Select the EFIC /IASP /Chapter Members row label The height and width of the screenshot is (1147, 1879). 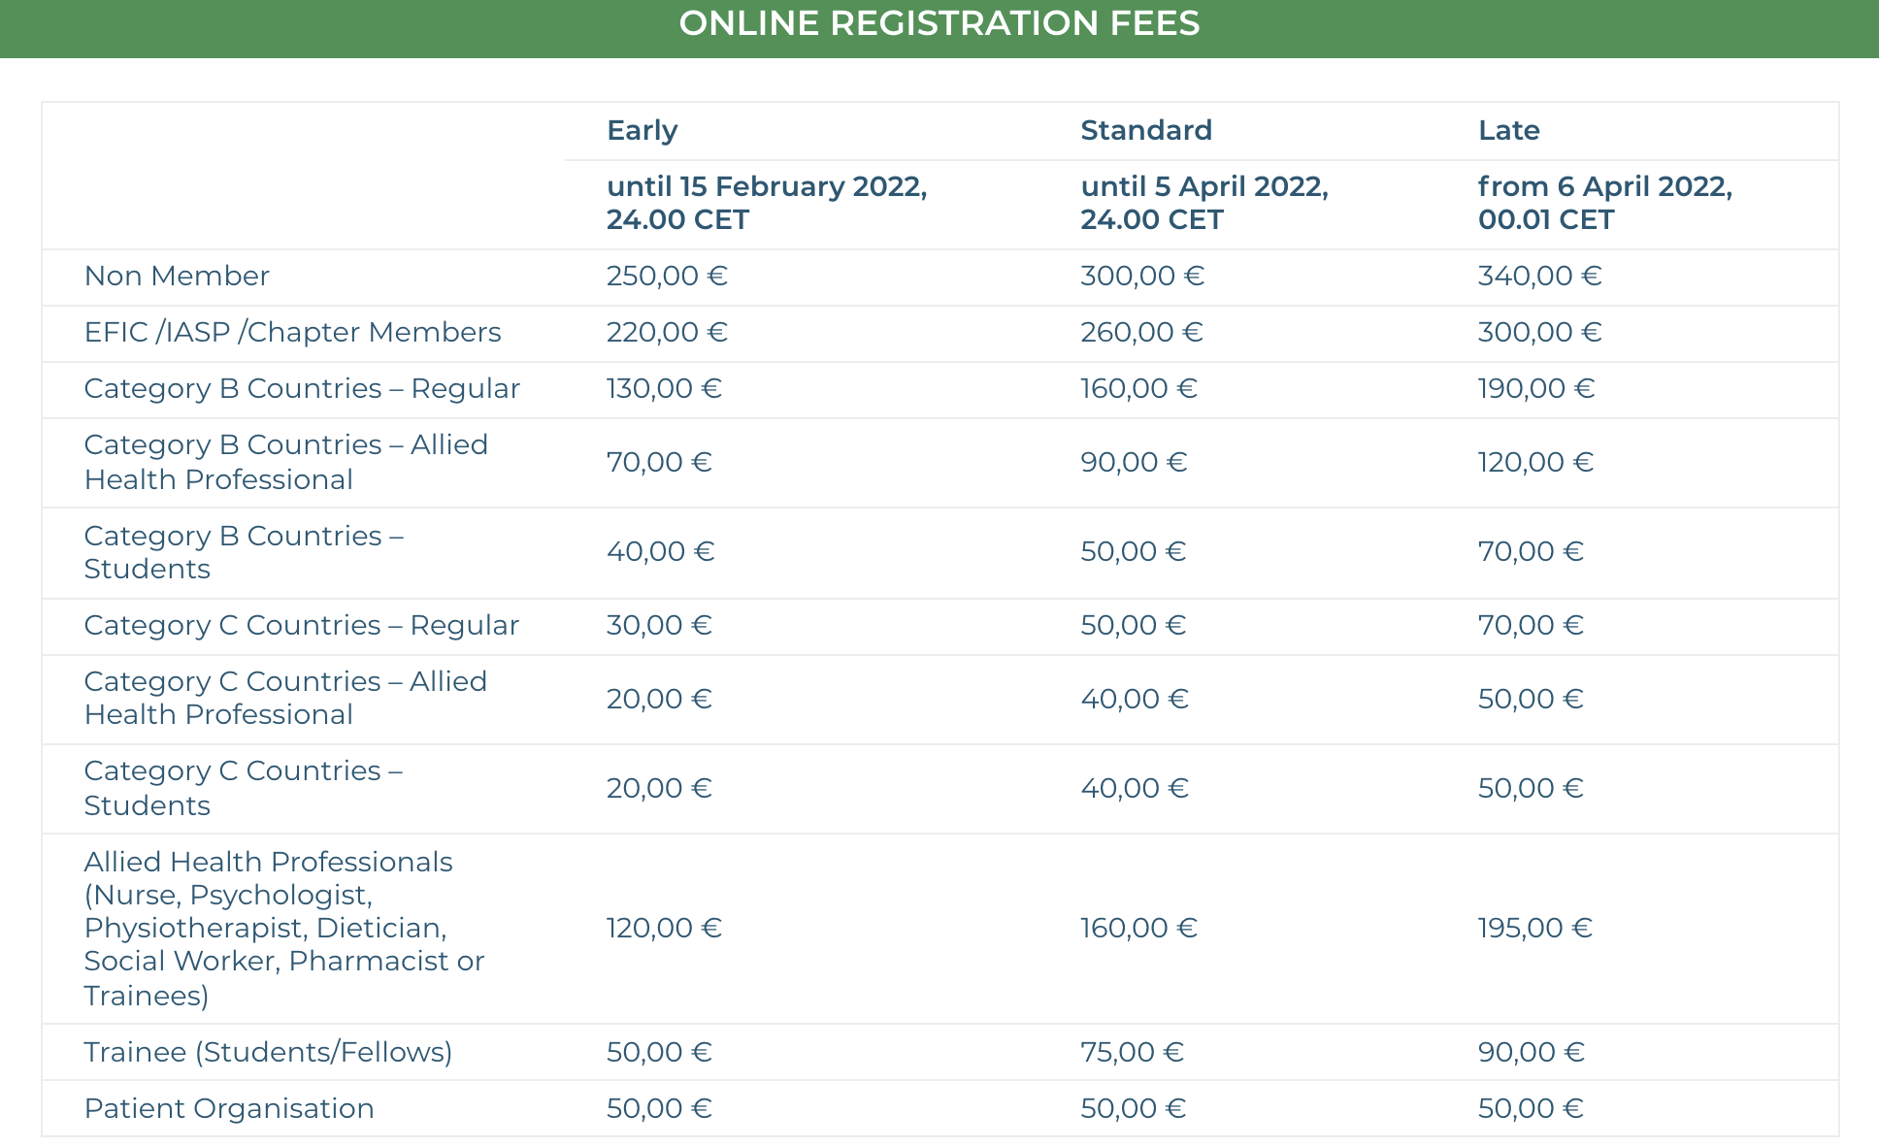pyautogui.click(x=292, y=332)
